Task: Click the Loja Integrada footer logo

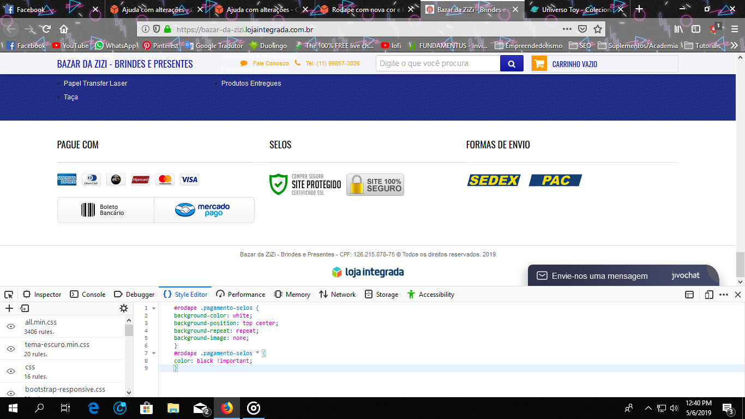Action: point(368,272)
